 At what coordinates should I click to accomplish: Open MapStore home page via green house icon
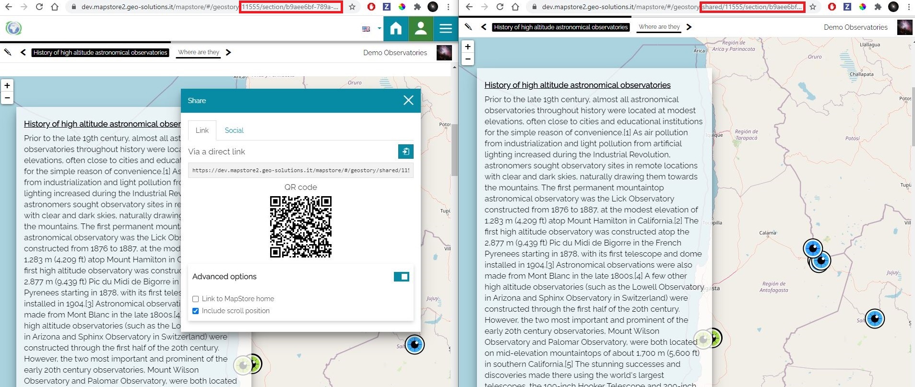(396, 29)
